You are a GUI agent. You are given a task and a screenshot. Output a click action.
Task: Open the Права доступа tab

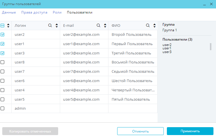[x=34, y=12]
